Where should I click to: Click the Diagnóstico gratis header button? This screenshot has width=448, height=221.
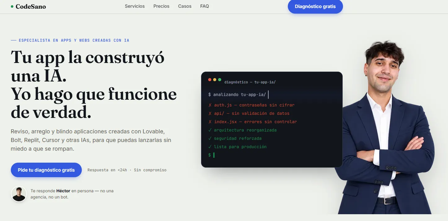pos(315,6)
